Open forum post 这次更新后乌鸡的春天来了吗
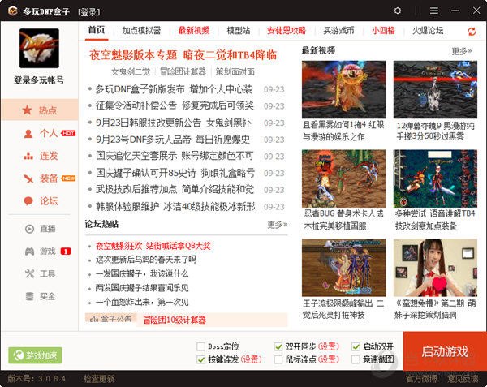487x387 pixels. [146, 260]
